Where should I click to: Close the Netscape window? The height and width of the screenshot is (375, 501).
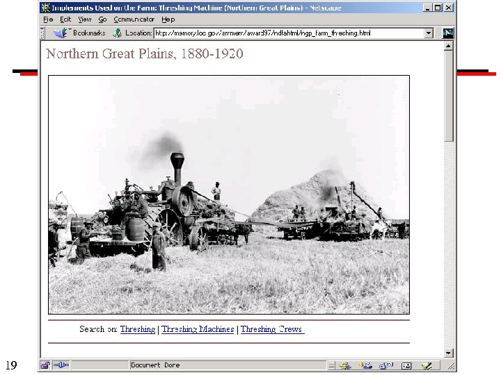pyautogui.click(x=449, y=8)
